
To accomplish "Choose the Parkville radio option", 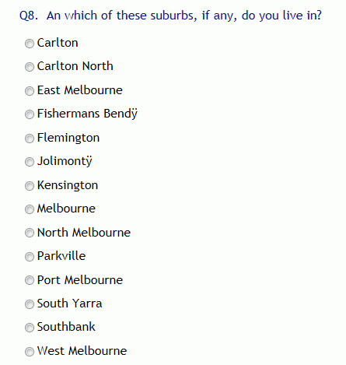I will 30,257.
